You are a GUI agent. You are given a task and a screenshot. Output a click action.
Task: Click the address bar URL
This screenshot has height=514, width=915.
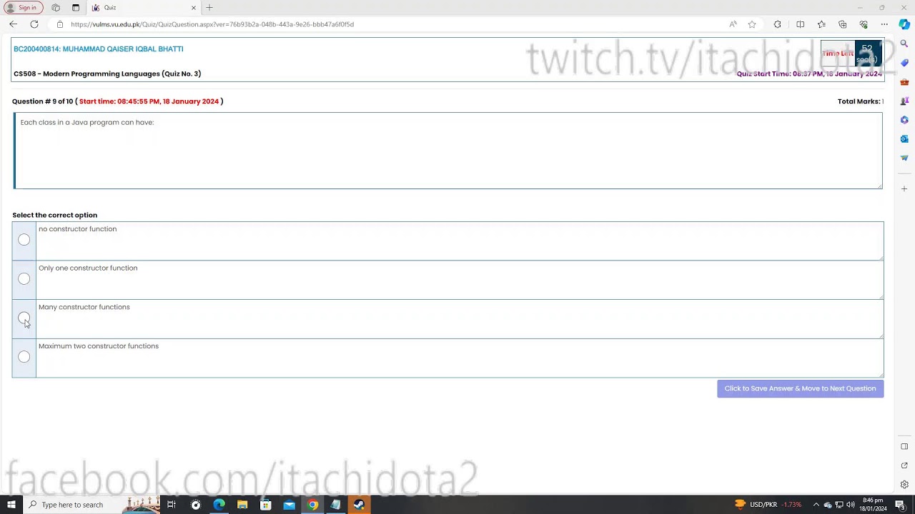(x=212, y=24)
